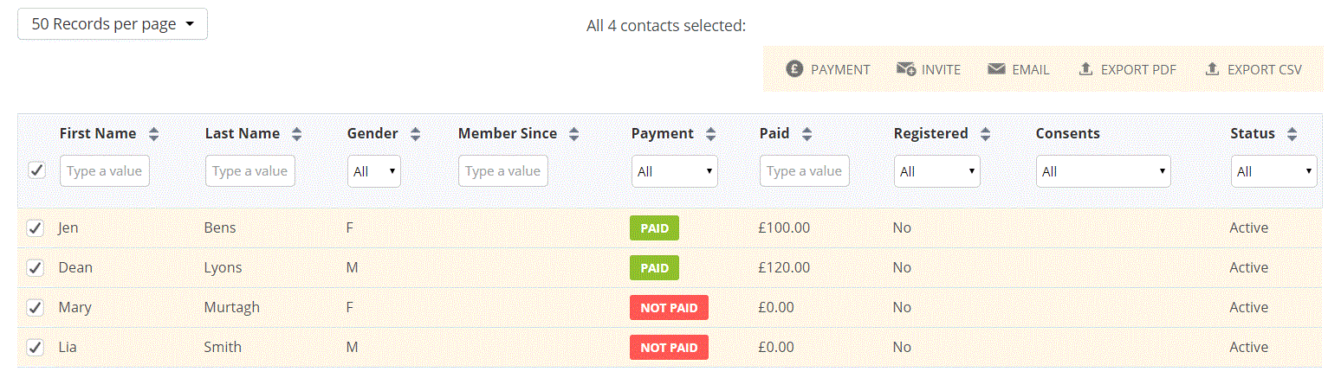Uncheck the checkbox for Jen Bens
Image resolution: width=1341 pixels, height=378 pixels.
[35, 228]
